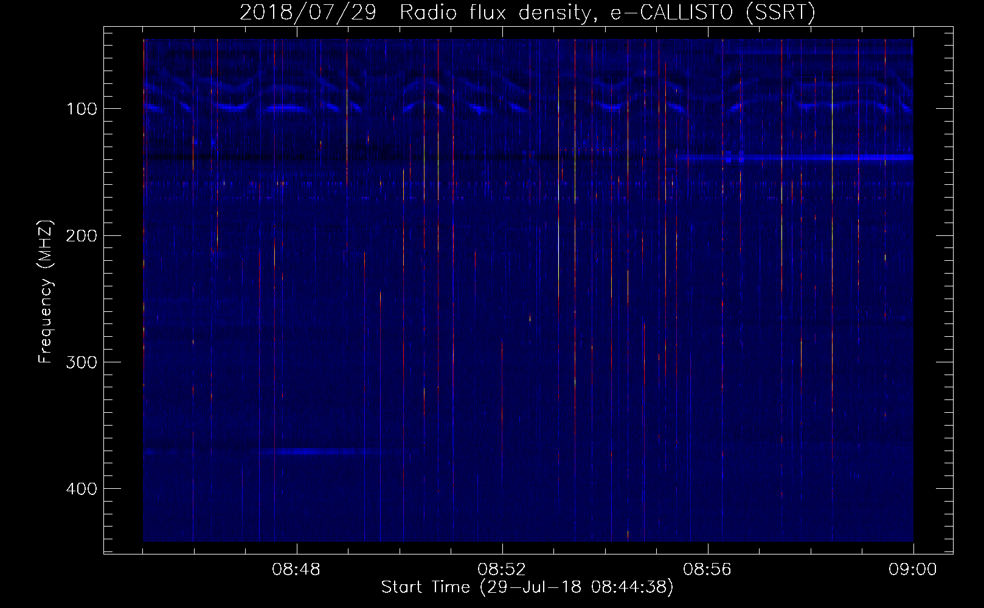
Task: Click the 08:56 time tick label
Action: point(707,570)
